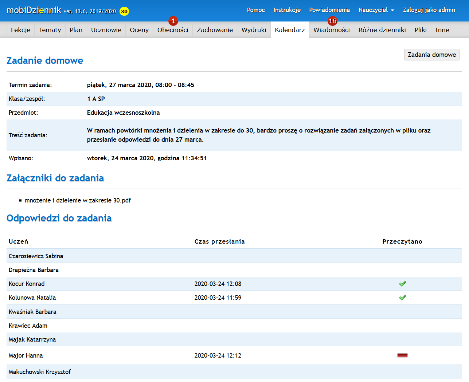Open the Wydruki tab
This screenshot has height=382, width=469.
click(254, 30)
